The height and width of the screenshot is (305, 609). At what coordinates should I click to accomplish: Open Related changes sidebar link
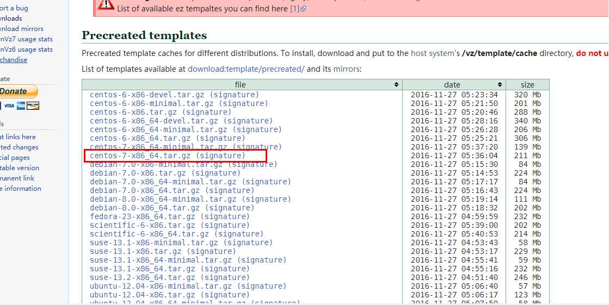pos(19,147)
